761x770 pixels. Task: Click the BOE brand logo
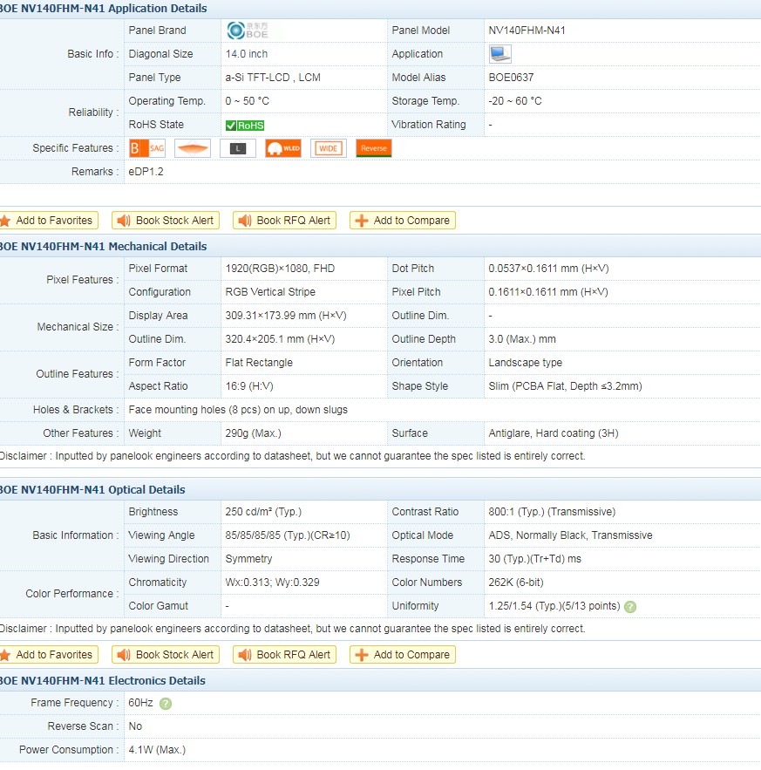pos(248,31)
